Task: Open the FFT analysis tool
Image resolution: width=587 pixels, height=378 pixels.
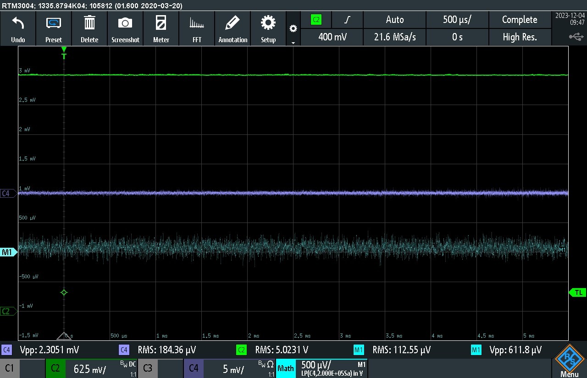Action: 197,28
